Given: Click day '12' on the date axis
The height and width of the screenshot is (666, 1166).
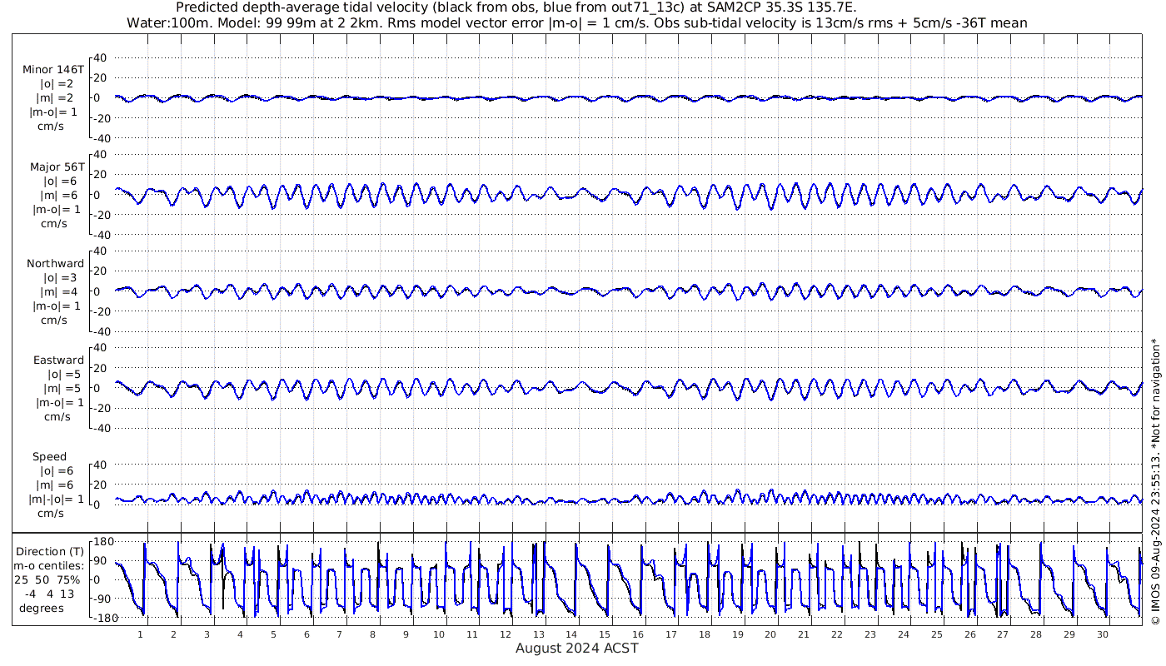Looking at the screenshot, I should (x=506, y=634).
